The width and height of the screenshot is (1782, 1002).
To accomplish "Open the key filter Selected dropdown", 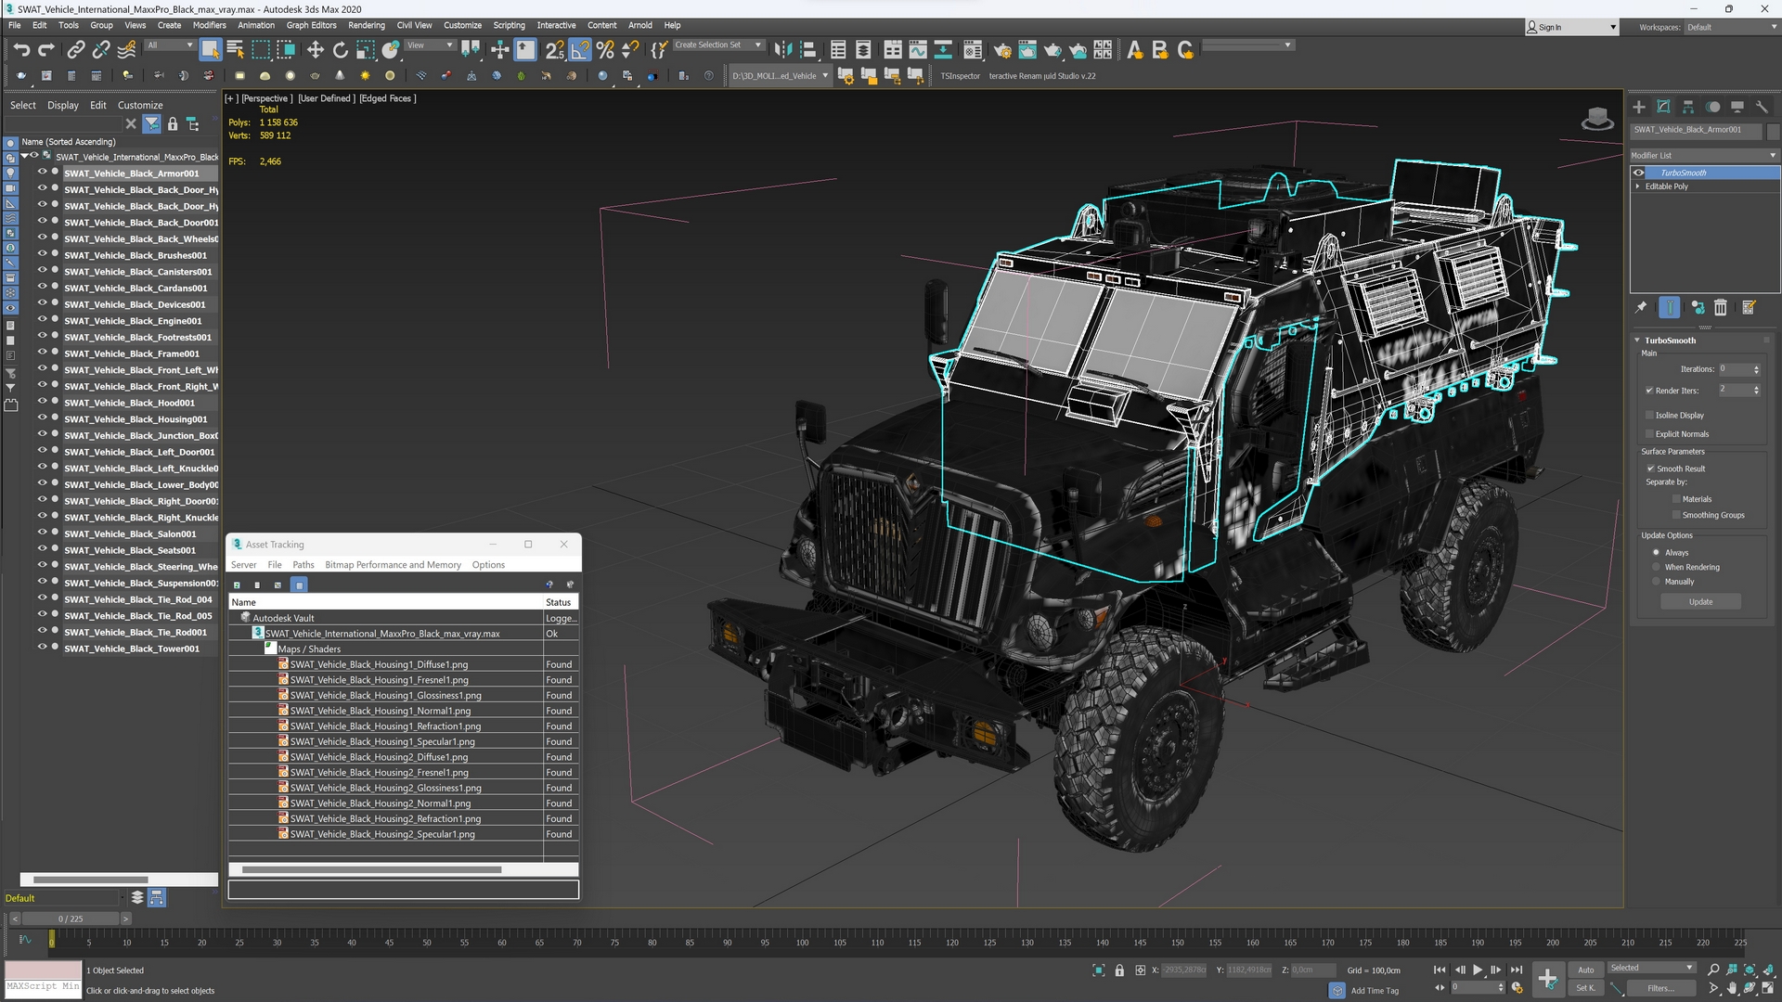I will (x=1653, y=968).
